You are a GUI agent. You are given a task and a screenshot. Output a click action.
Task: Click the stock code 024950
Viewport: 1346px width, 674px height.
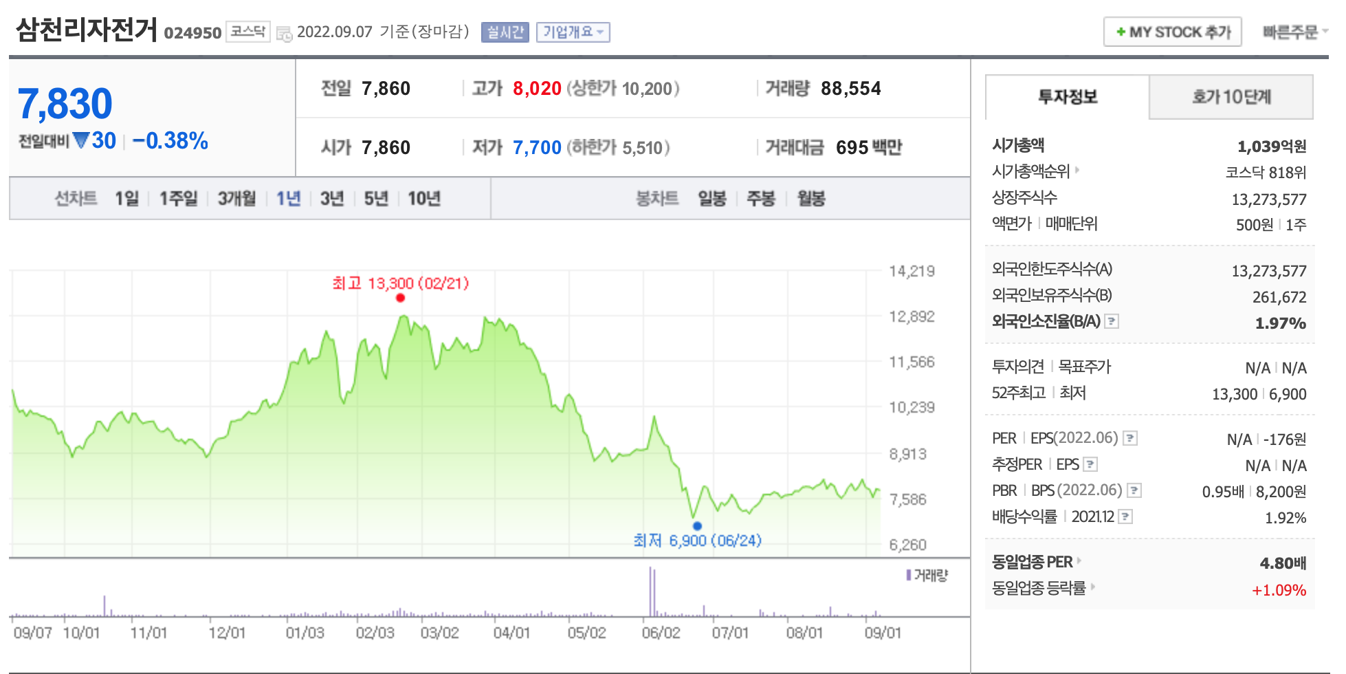pos(192,33)
